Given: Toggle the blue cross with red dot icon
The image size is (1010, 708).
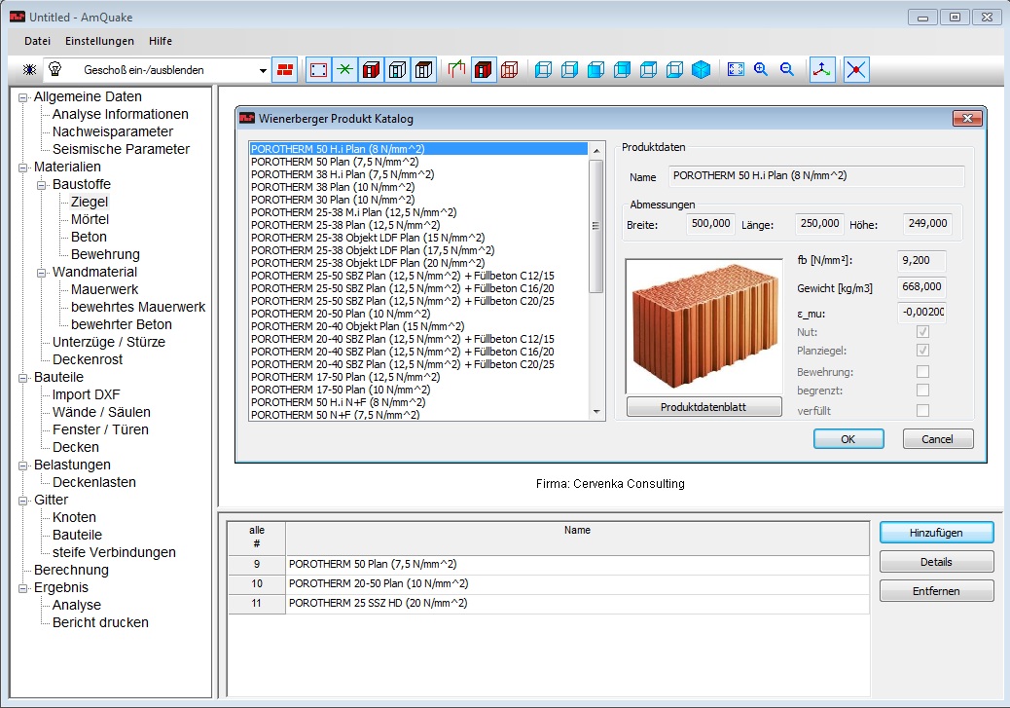Looking at the screenshot, I should point(856,70).
